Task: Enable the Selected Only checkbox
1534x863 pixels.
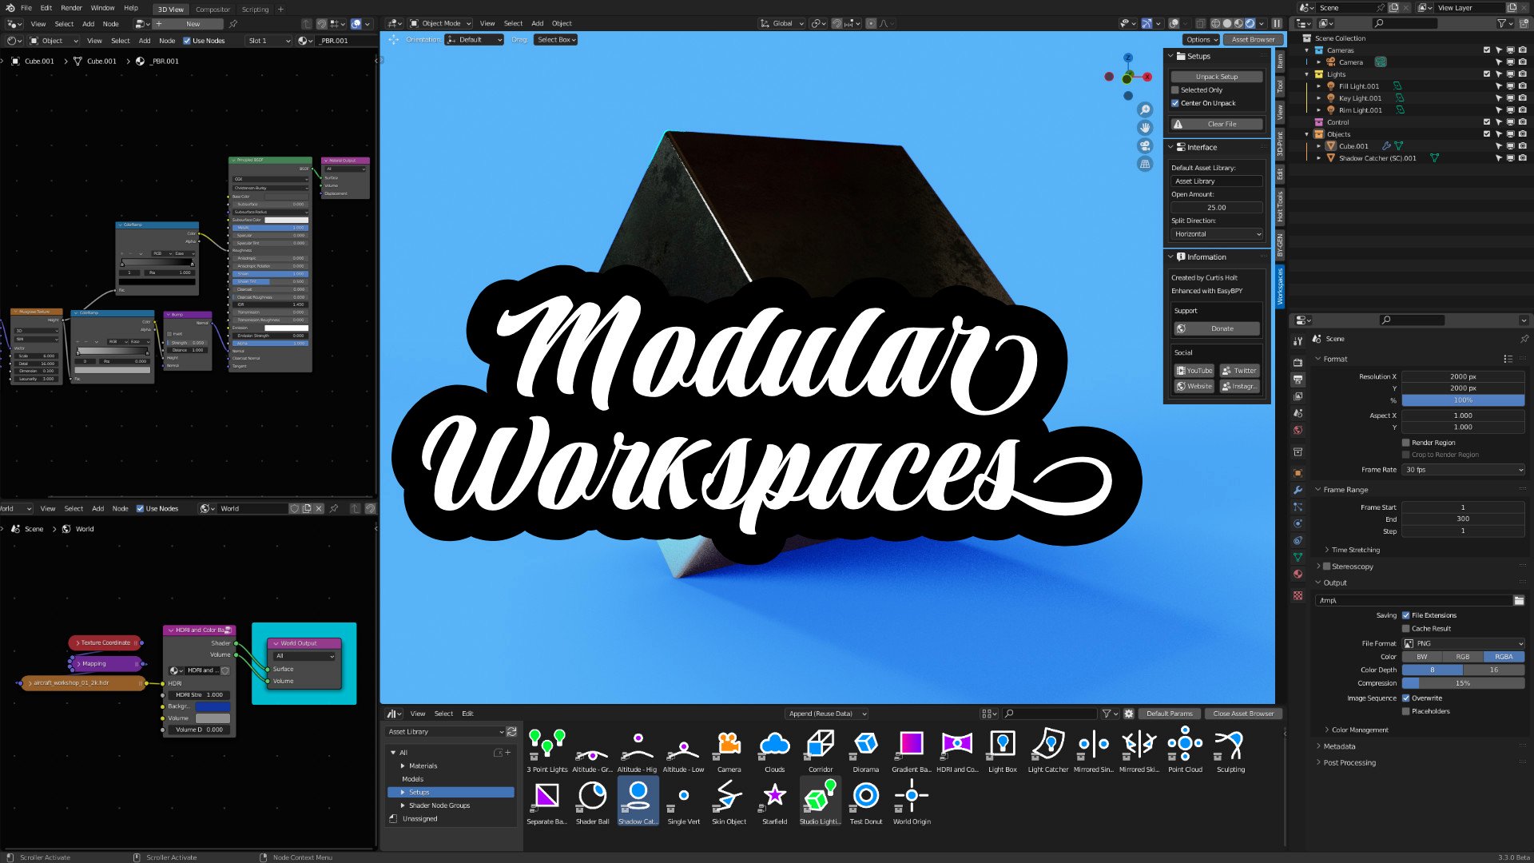Action: tap(1175, 90)
